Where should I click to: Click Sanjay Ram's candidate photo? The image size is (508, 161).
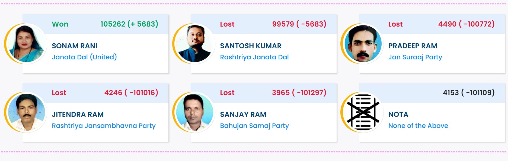point(194,112)
